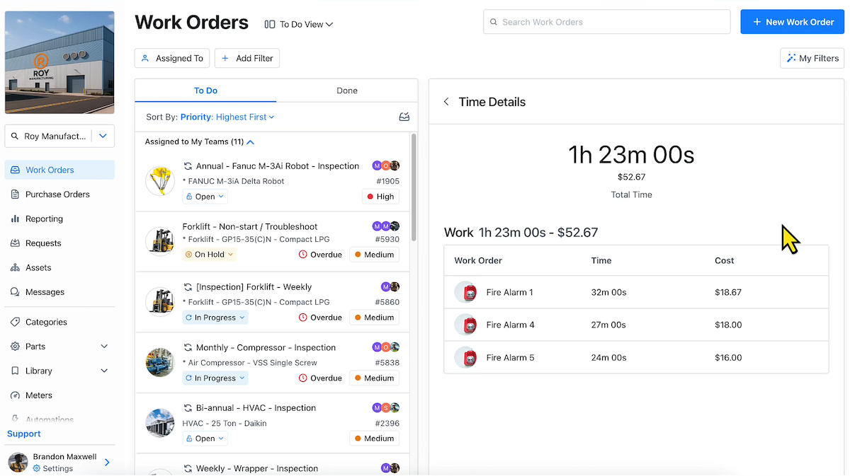Click the Support link
The width and height of the screenshot is (850, 476).
(24, 434)
